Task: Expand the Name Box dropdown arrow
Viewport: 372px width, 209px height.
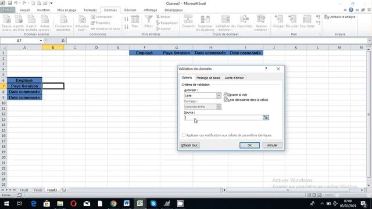Action: point(41,41)
